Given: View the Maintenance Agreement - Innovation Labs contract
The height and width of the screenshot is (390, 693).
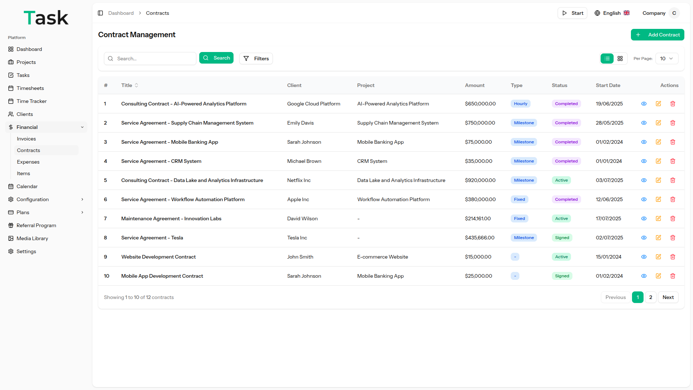Looking at the screenshot, I should pos(644,218).
